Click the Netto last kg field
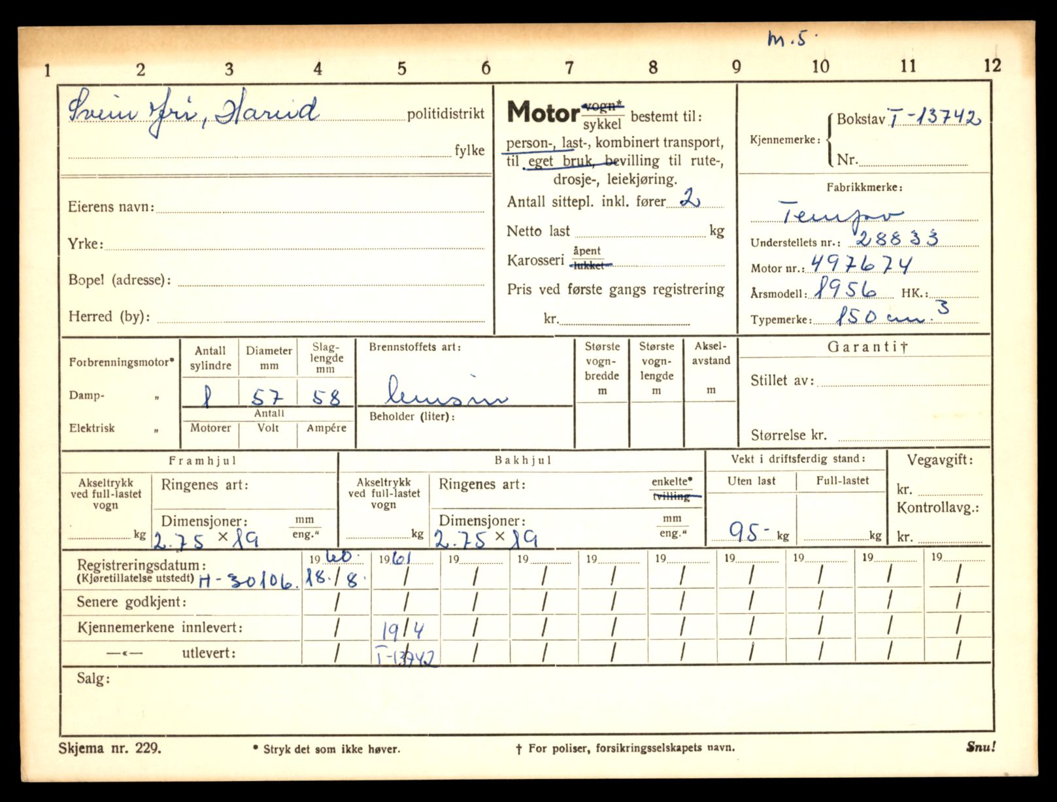Image resolution: width=1057 pixels, height=802 pixels. 640,231
